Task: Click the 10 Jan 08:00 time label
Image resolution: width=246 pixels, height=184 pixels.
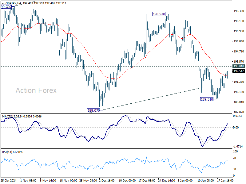Action: pos(205,180)
